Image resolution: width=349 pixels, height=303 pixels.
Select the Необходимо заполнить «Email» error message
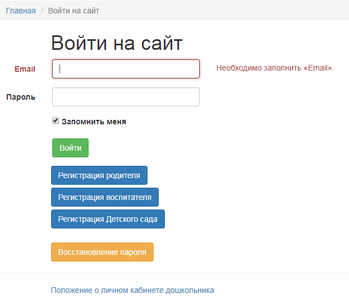click(x=275, y=68)
